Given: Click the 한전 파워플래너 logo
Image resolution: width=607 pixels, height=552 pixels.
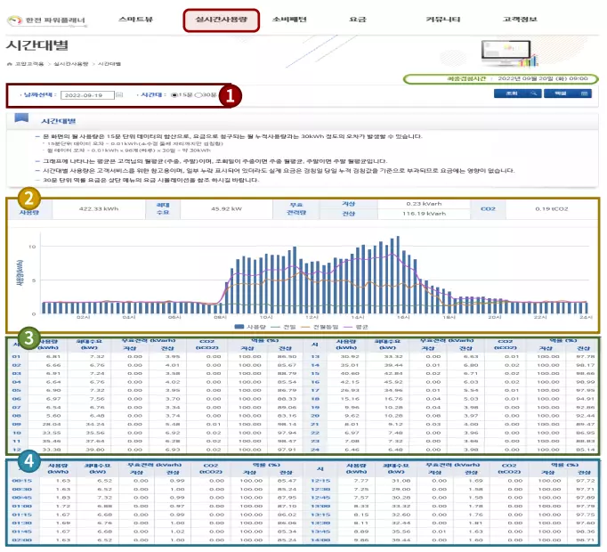Looking at the screenshot, I should coord(47,20).
